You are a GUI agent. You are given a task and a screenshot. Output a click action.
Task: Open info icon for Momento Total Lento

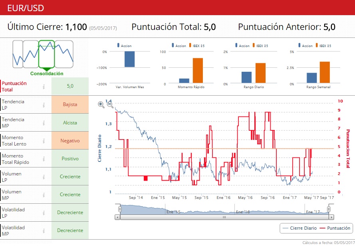pos(44,141)
